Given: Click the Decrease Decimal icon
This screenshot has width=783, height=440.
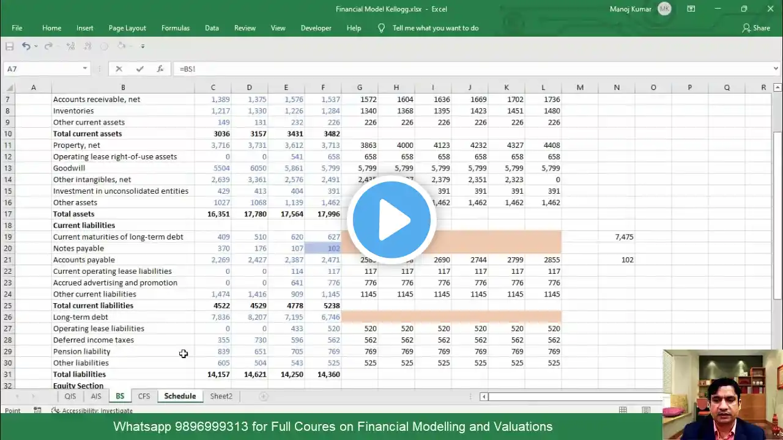Looking at the screenshot, I should pos(87,46).
